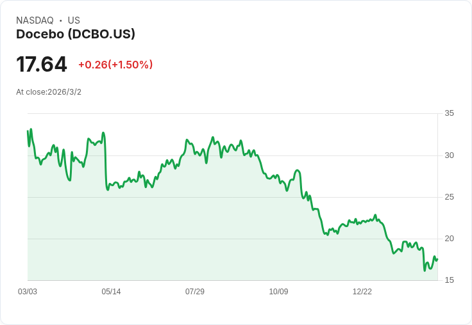Click the chart line's starting point

point(28,131)
